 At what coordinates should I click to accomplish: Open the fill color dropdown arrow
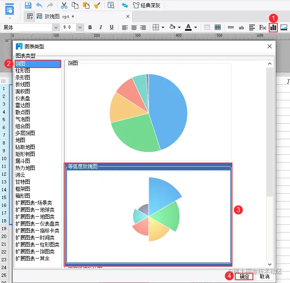179,27
